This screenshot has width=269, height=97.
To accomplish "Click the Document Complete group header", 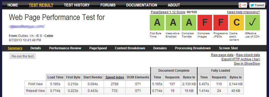I will click(174, 71).
